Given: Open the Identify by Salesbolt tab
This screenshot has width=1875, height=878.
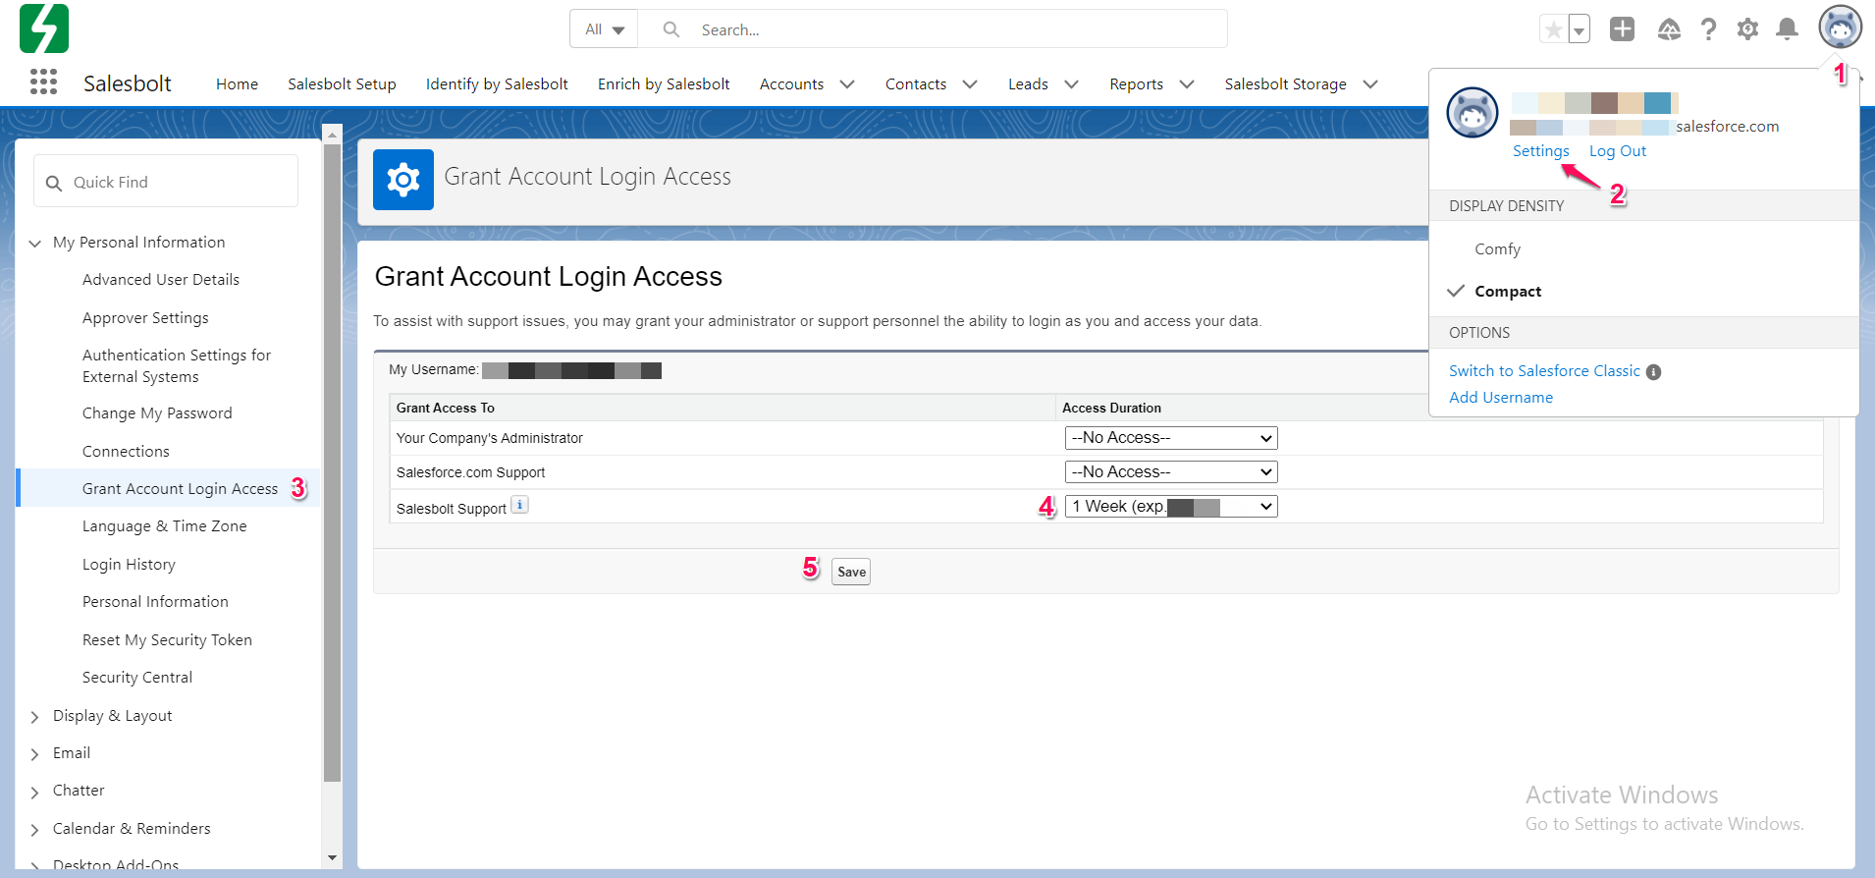Looking at the screenshot, I should click(x=497, y=84).
